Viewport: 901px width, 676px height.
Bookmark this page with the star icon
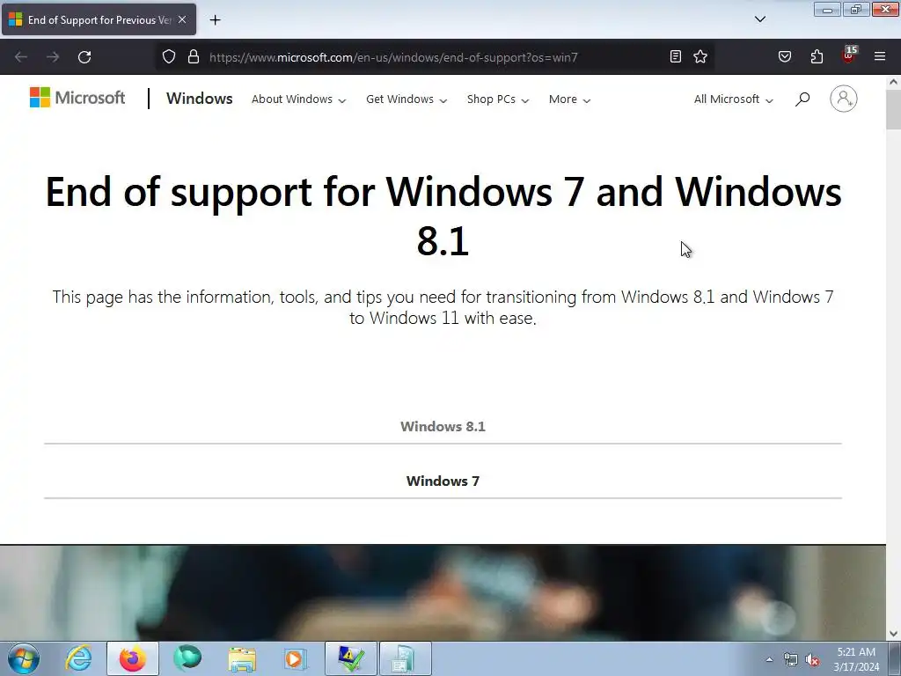point(700,56)
